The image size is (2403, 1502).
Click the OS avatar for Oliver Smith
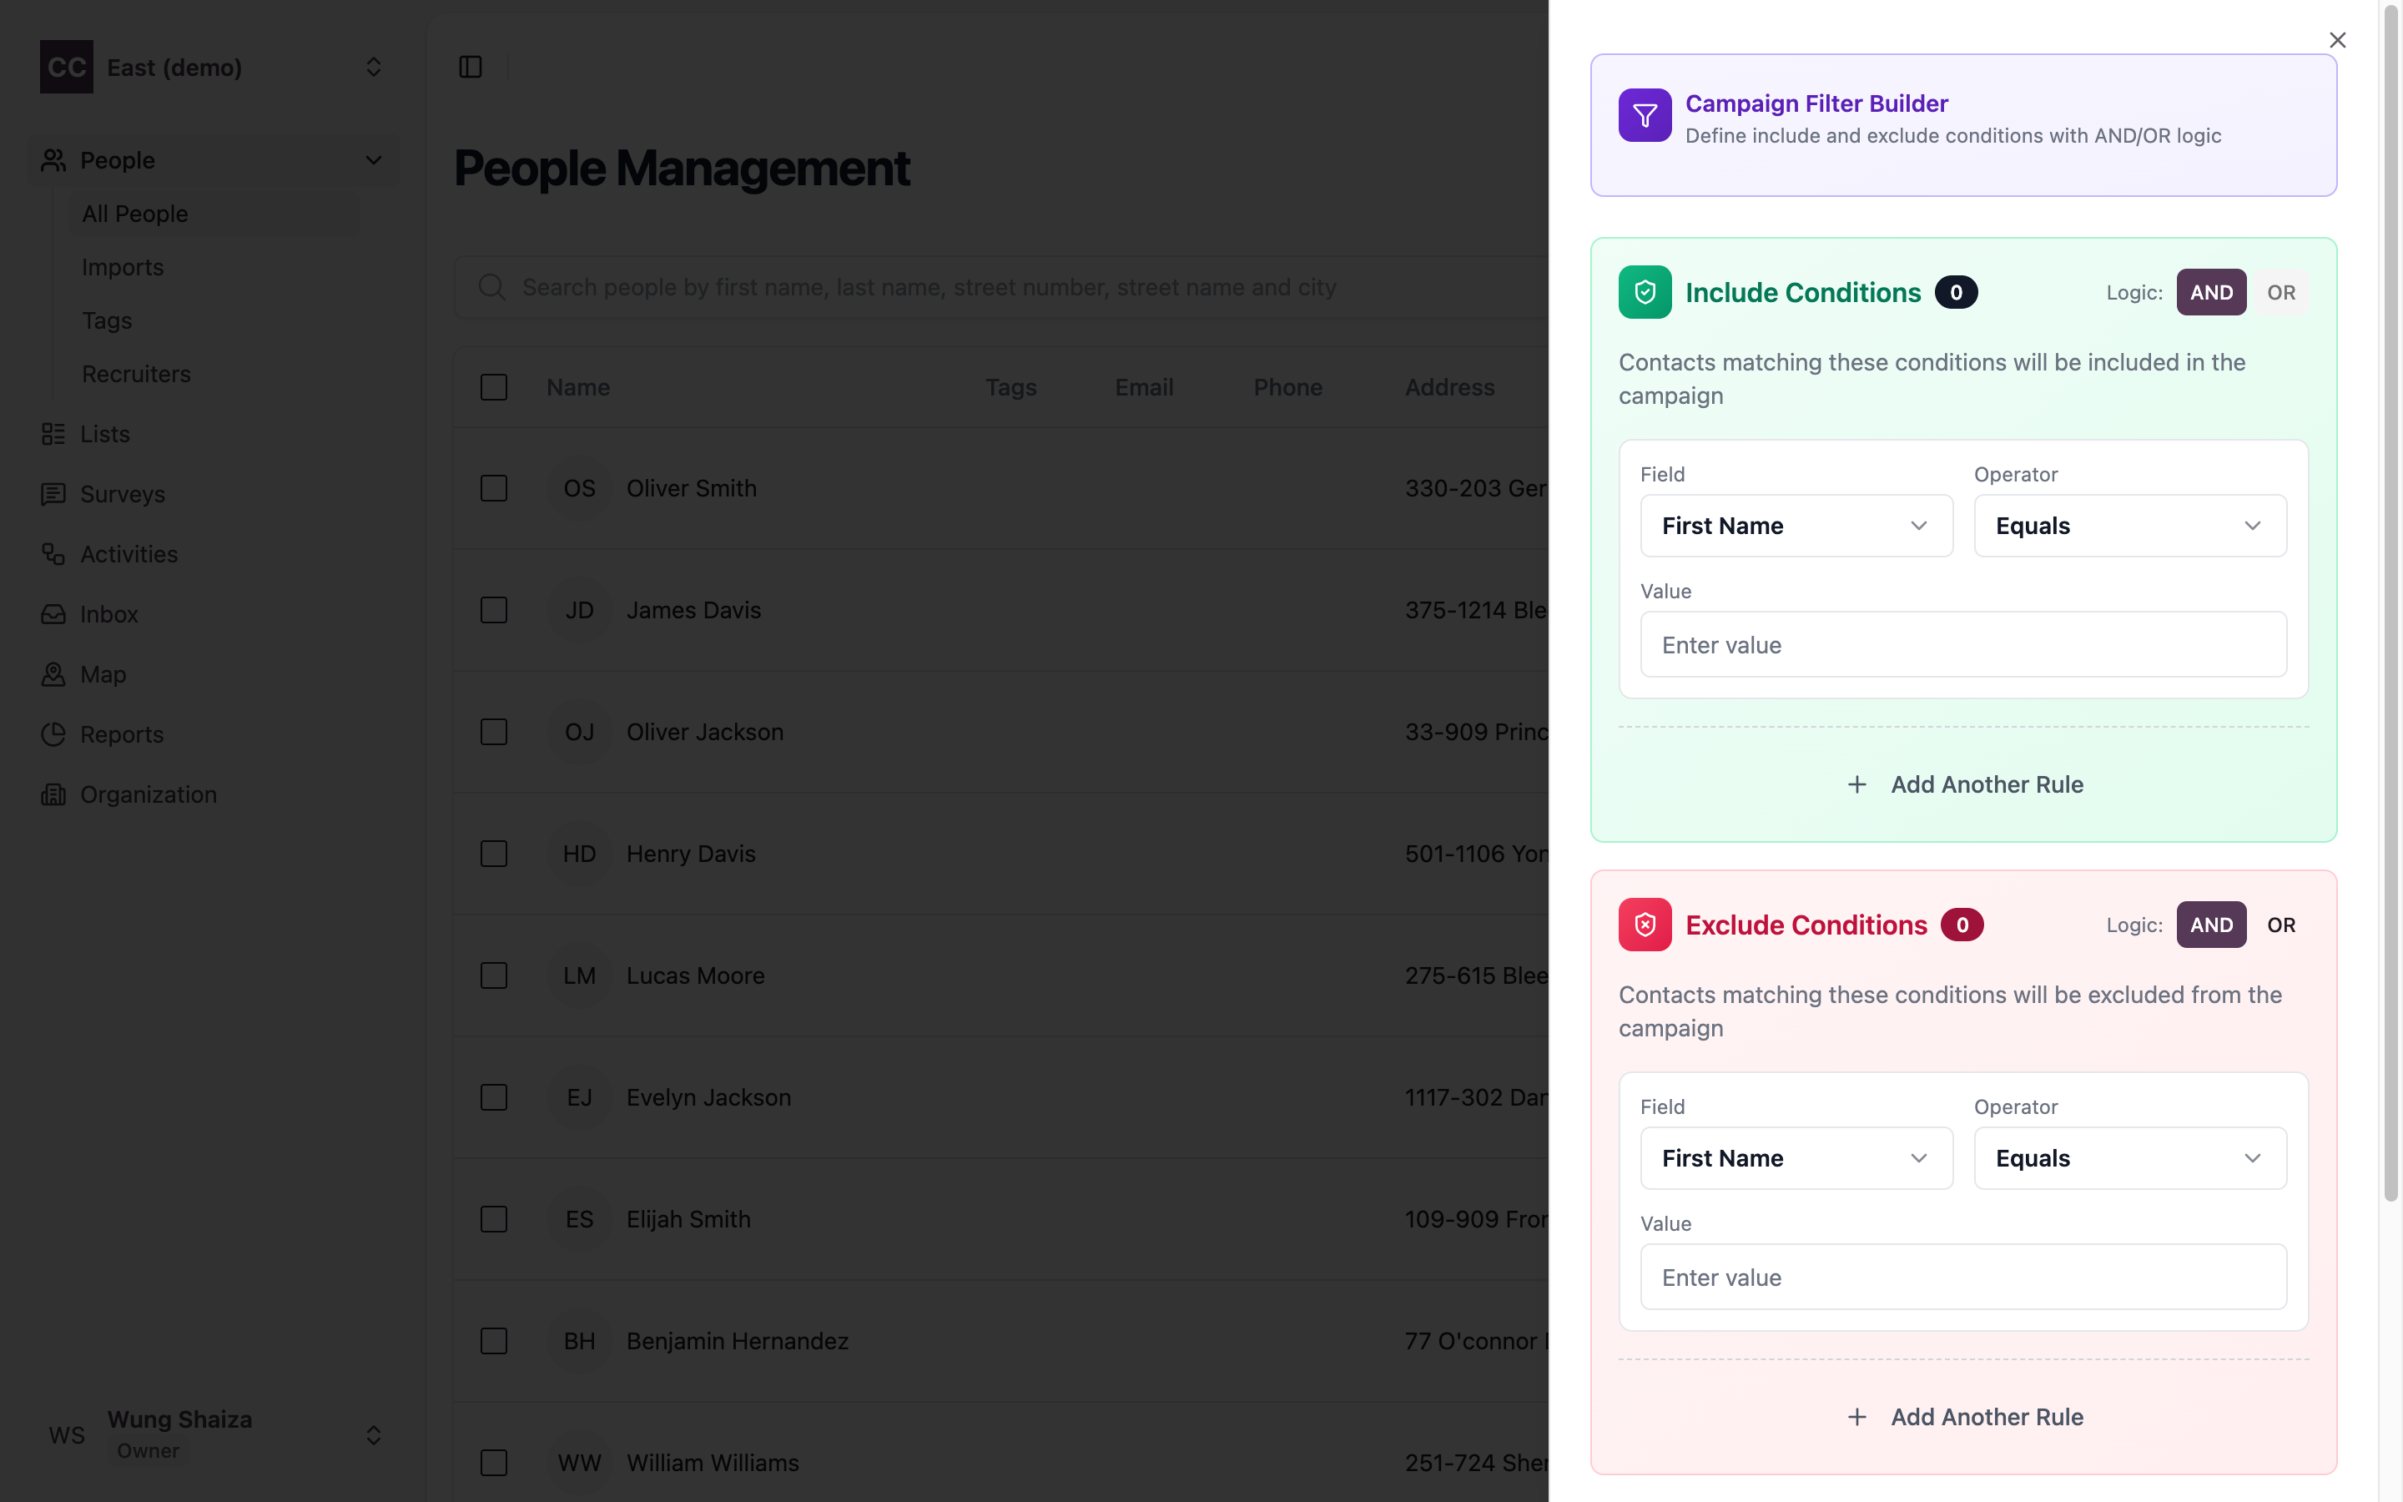click(580, 489)
